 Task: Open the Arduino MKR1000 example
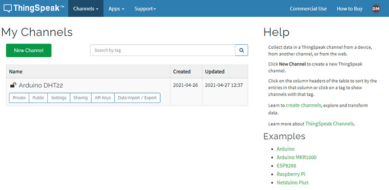(296, 157)
